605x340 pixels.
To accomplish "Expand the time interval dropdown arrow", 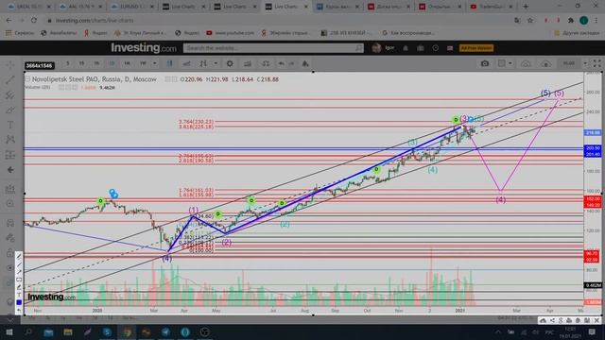I will coord(155,63).
